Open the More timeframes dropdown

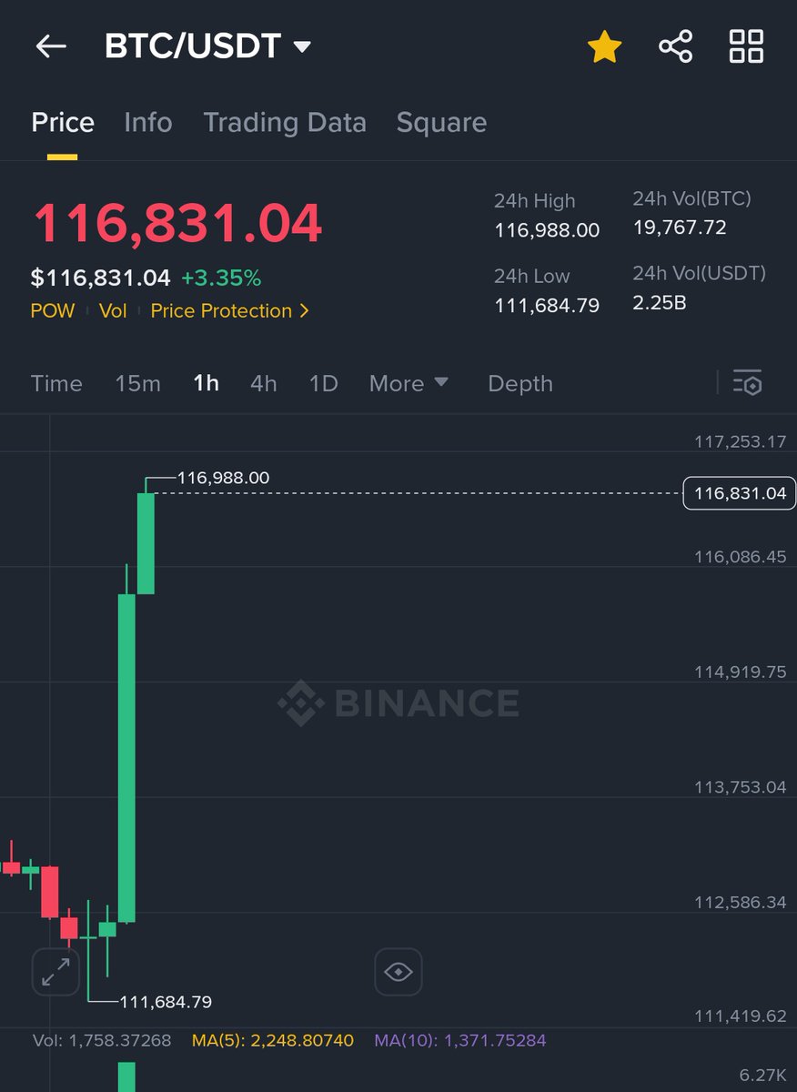coord(409,383)
